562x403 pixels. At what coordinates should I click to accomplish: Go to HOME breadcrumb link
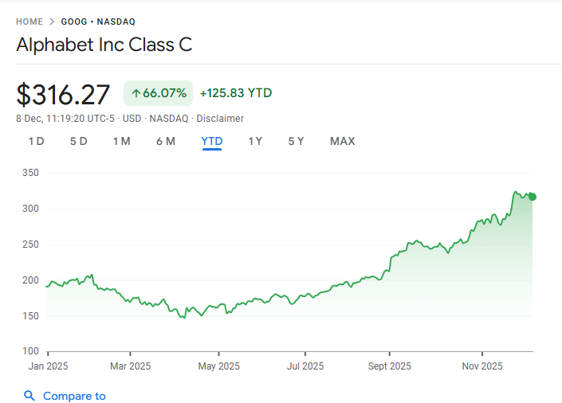(x=29, y=22)
